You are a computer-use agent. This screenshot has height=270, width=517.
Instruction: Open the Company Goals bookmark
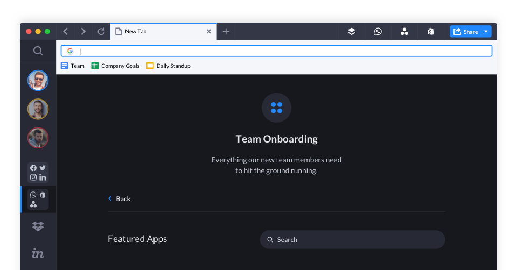115,66
